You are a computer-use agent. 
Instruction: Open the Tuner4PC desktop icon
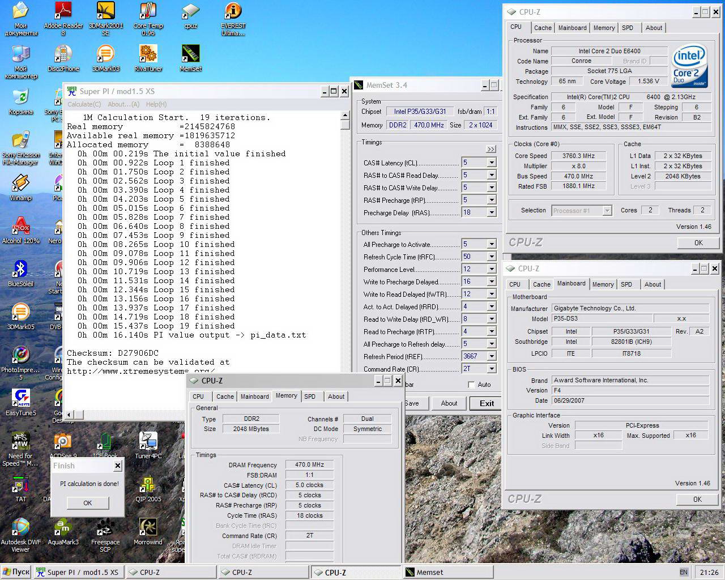(148, 446)
